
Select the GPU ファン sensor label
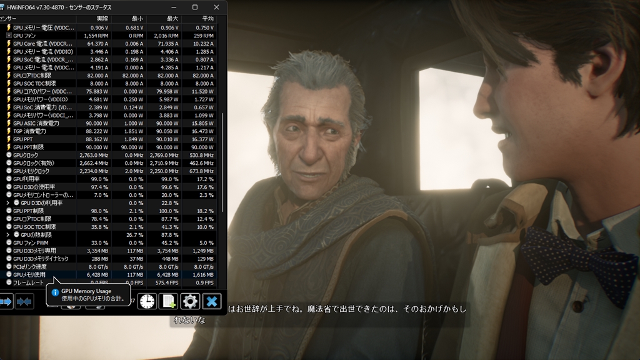(x=24, y=36)
